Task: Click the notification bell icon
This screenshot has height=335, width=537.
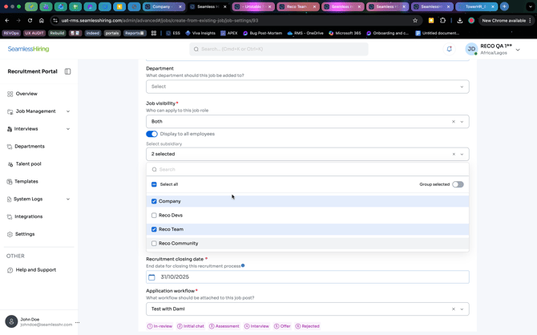Action: pos(449,49)
